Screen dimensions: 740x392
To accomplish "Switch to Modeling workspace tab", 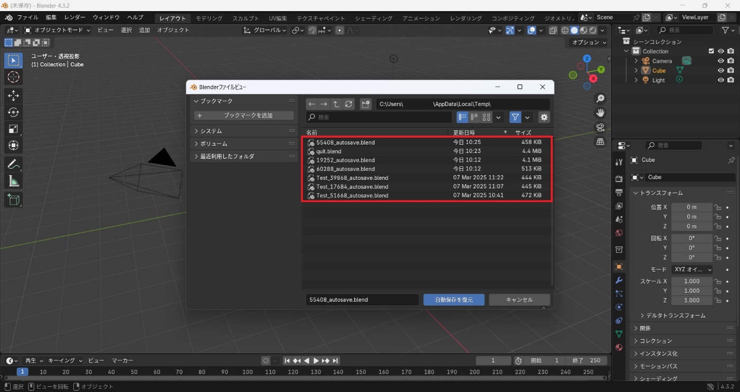I will tap(209, 18).
